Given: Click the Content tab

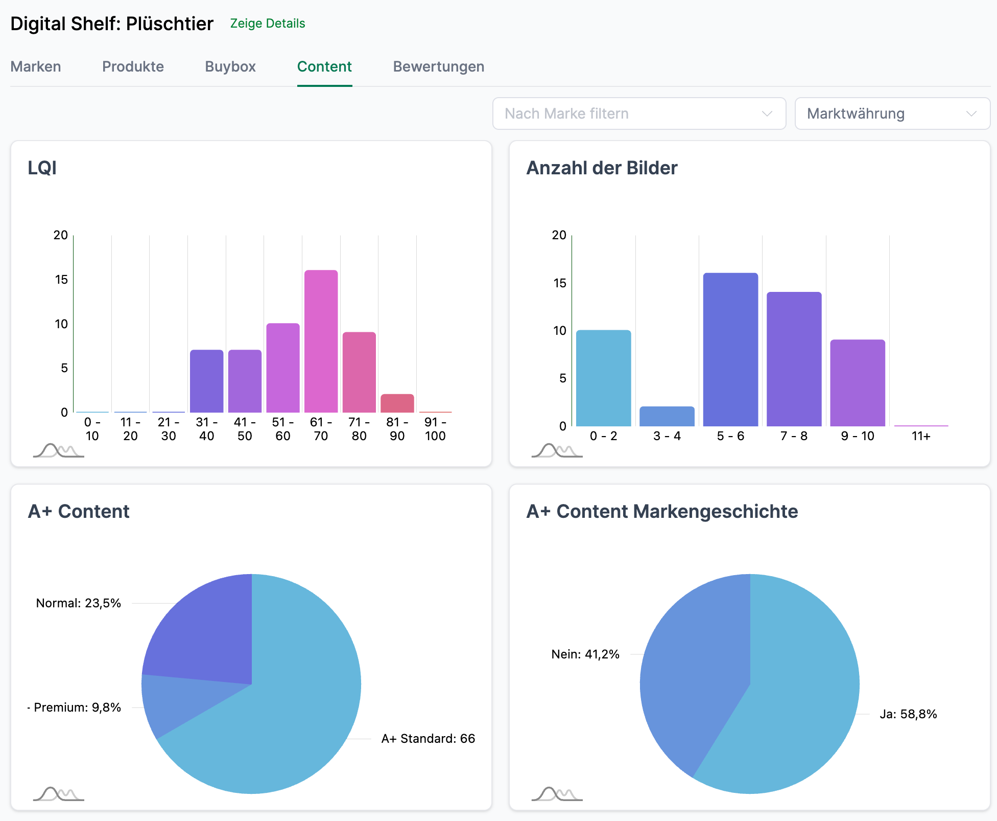Looking at the screenshot, I should click(324, 66).
